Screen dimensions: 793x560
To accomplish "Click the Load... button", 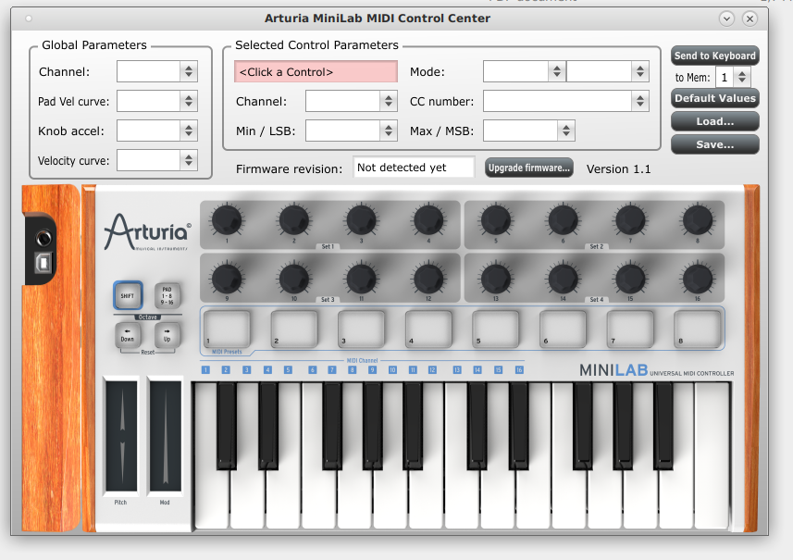I will point(714,121).
